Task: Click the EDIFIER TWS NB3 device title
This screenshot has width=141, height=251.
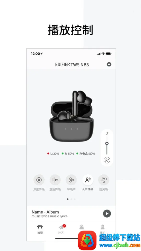Action: point(72,65)
